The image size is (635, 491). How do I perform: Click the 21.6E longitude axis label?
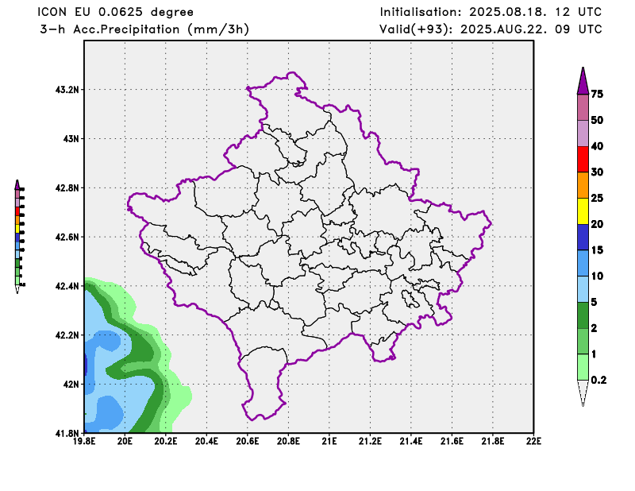tap(452, 441)
